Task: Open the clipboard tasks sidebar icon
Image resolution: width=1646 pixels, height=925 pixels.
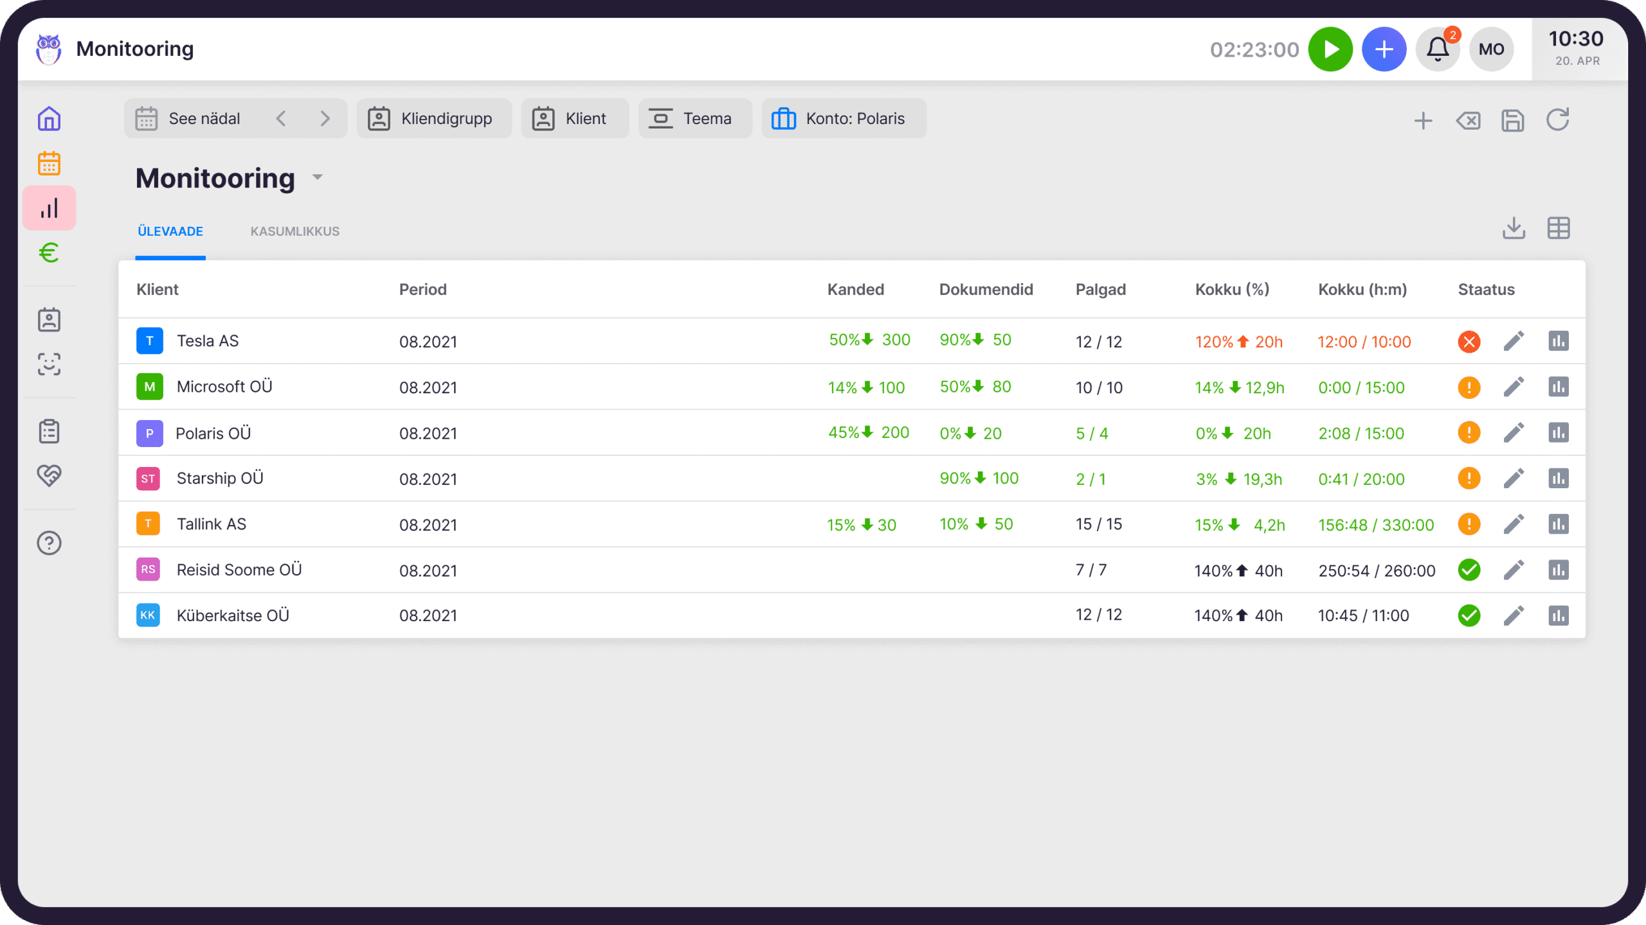Action: tap(49, 431)
